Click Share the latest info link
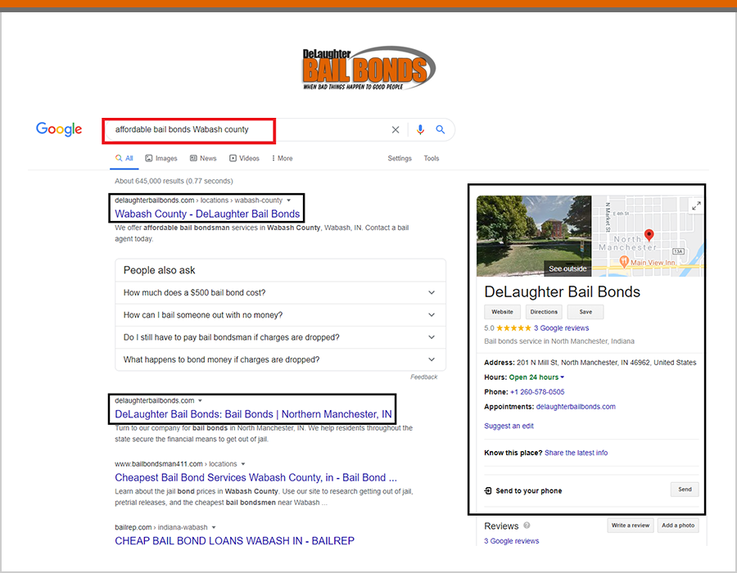This screenshot has width=737, height=573. pyautogui.click(x=576, y=453)
